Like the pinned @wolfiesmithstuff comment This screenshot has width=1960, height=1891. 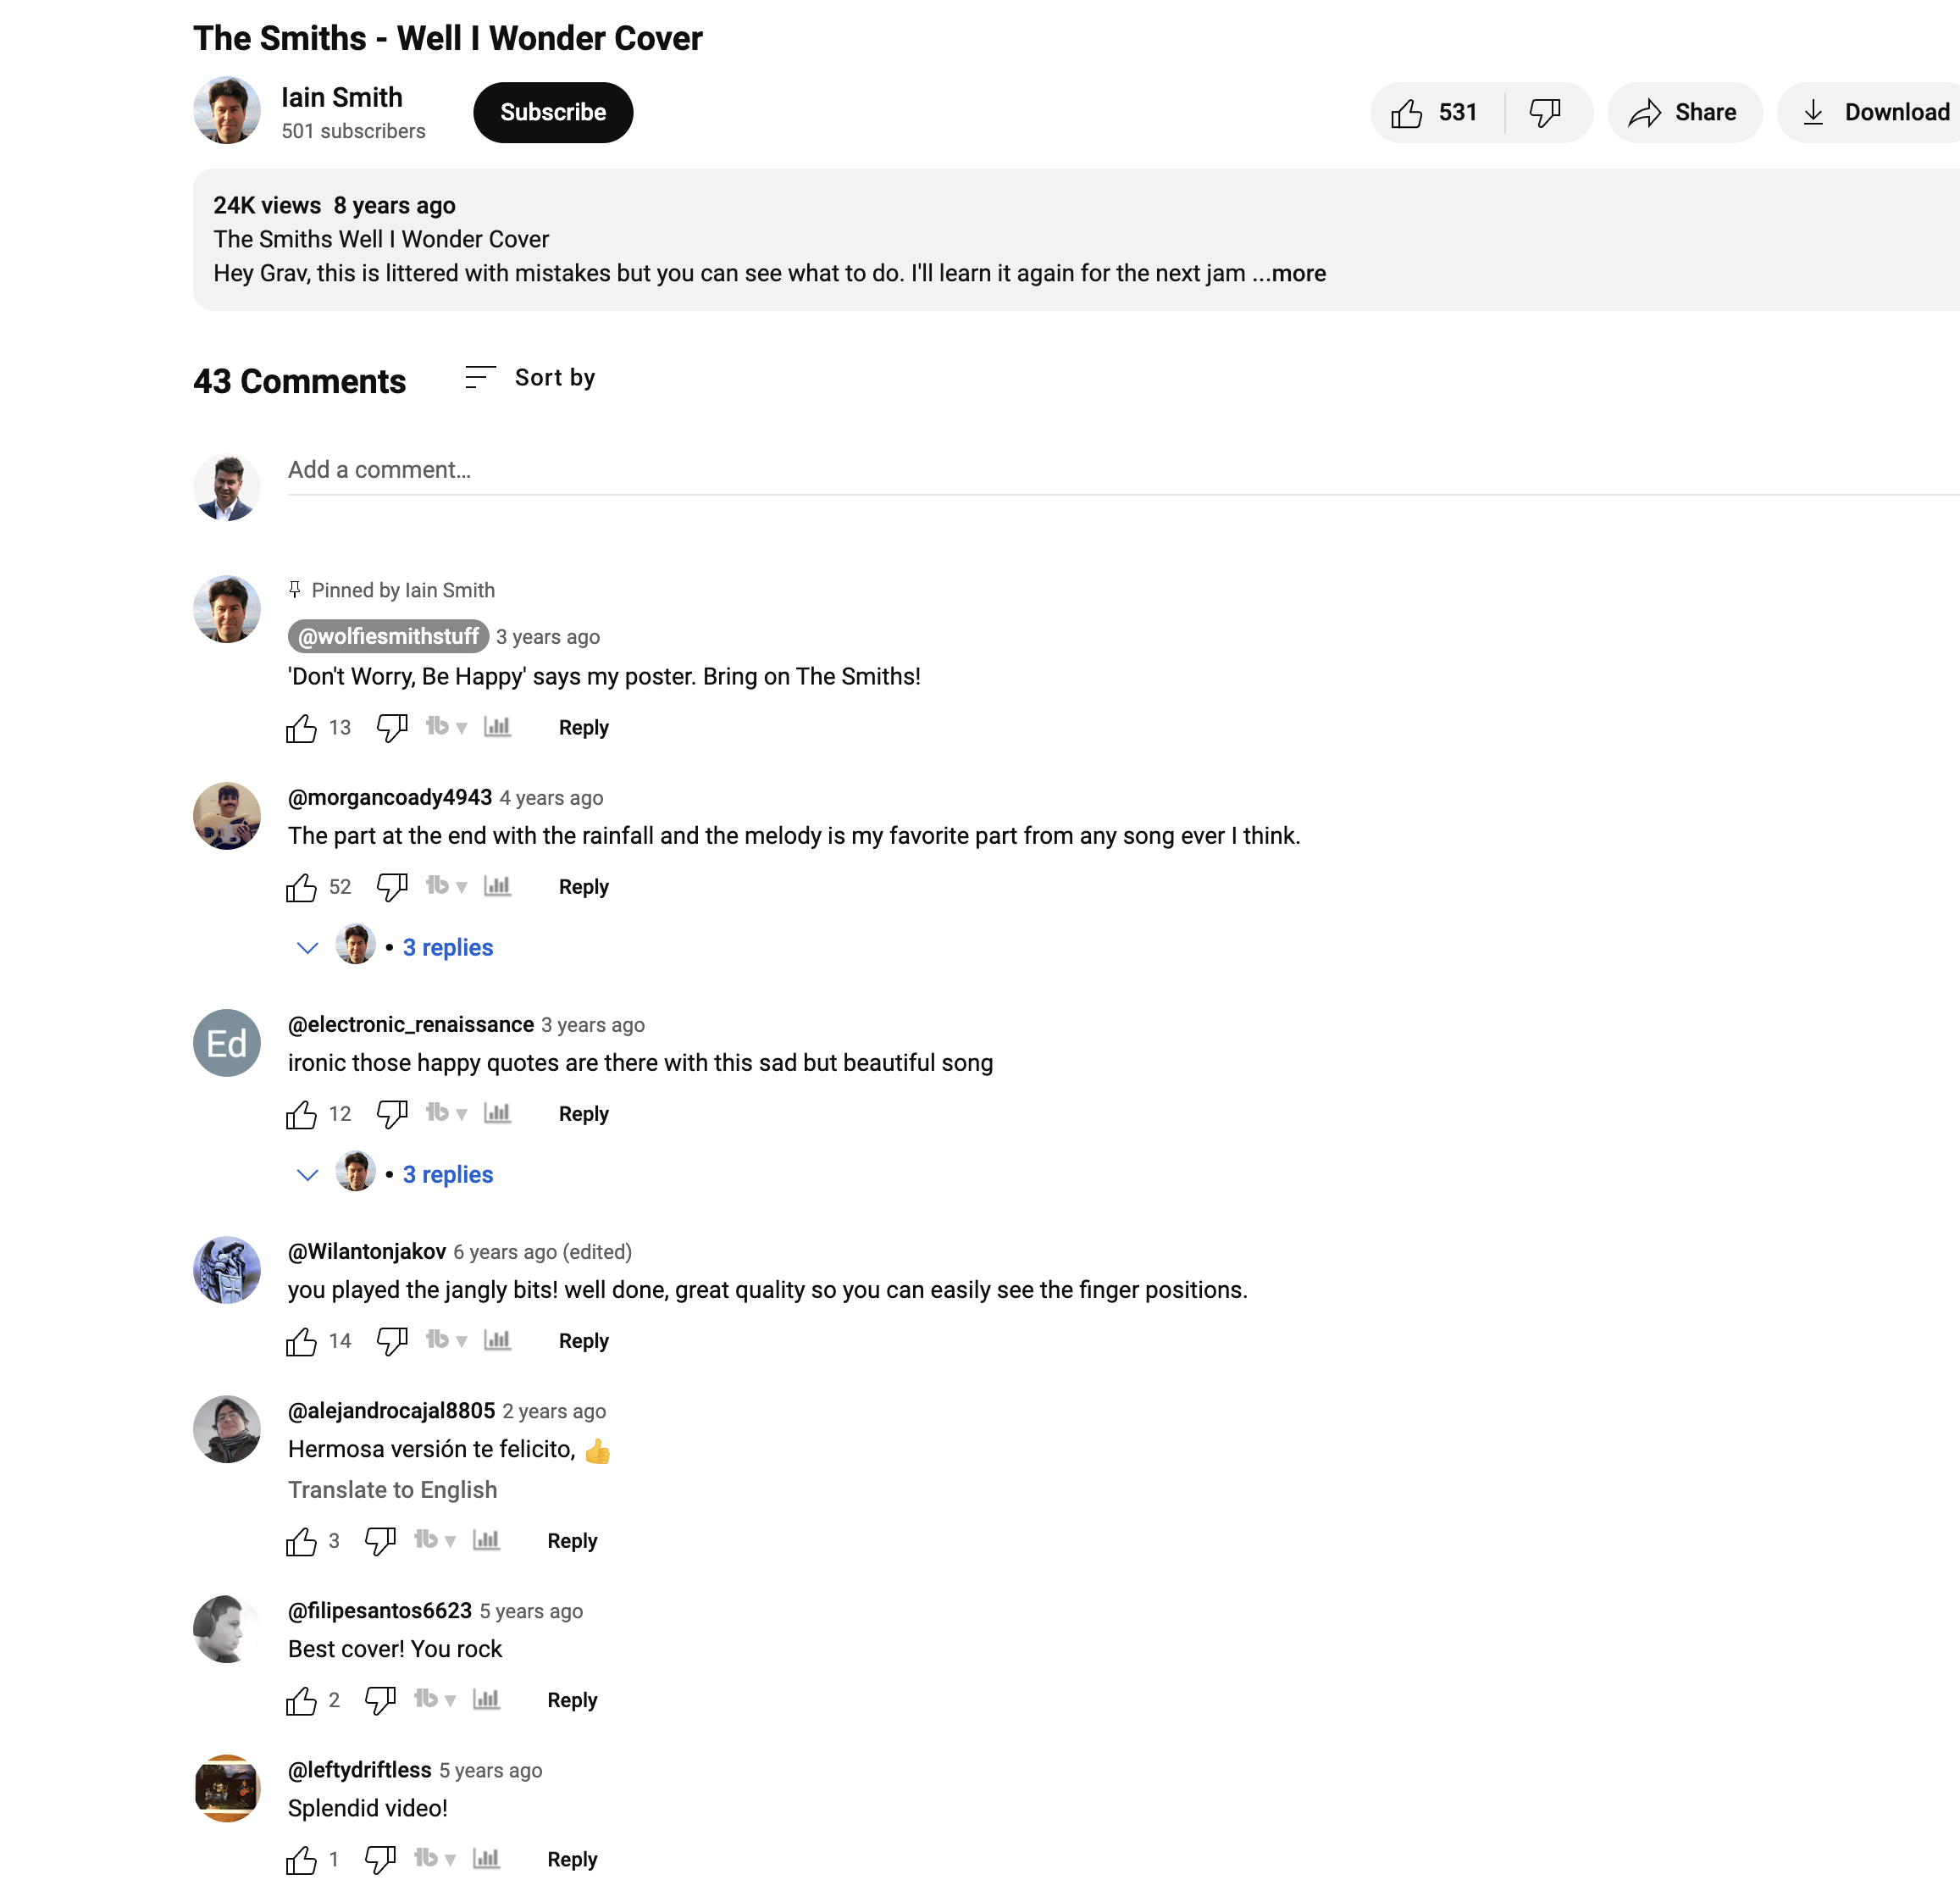(301, 728)
